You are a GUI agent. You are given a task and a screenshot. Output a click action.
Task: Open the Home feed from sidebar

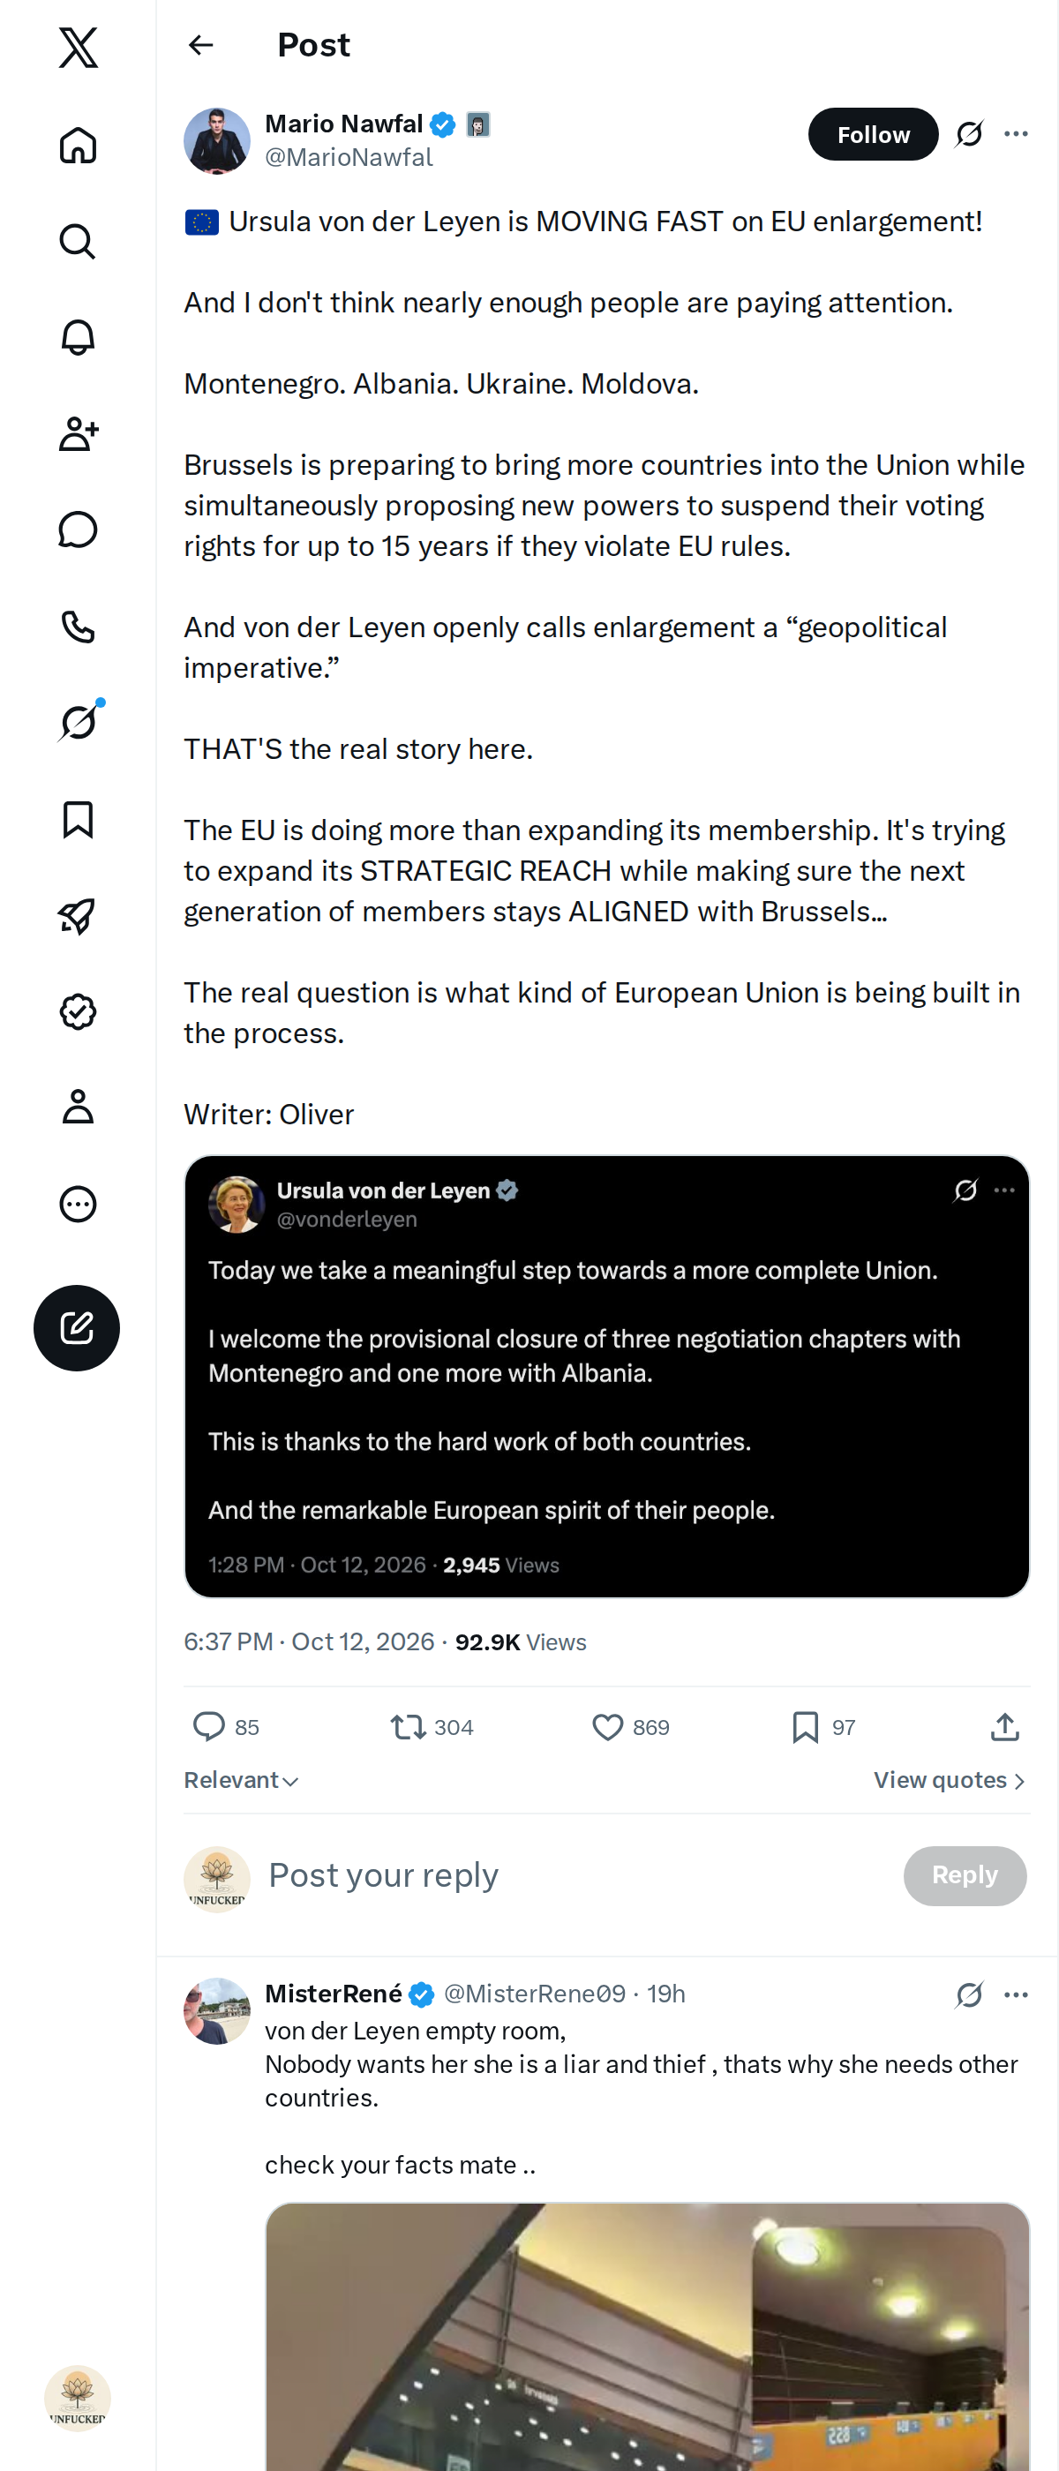[78, 146]
